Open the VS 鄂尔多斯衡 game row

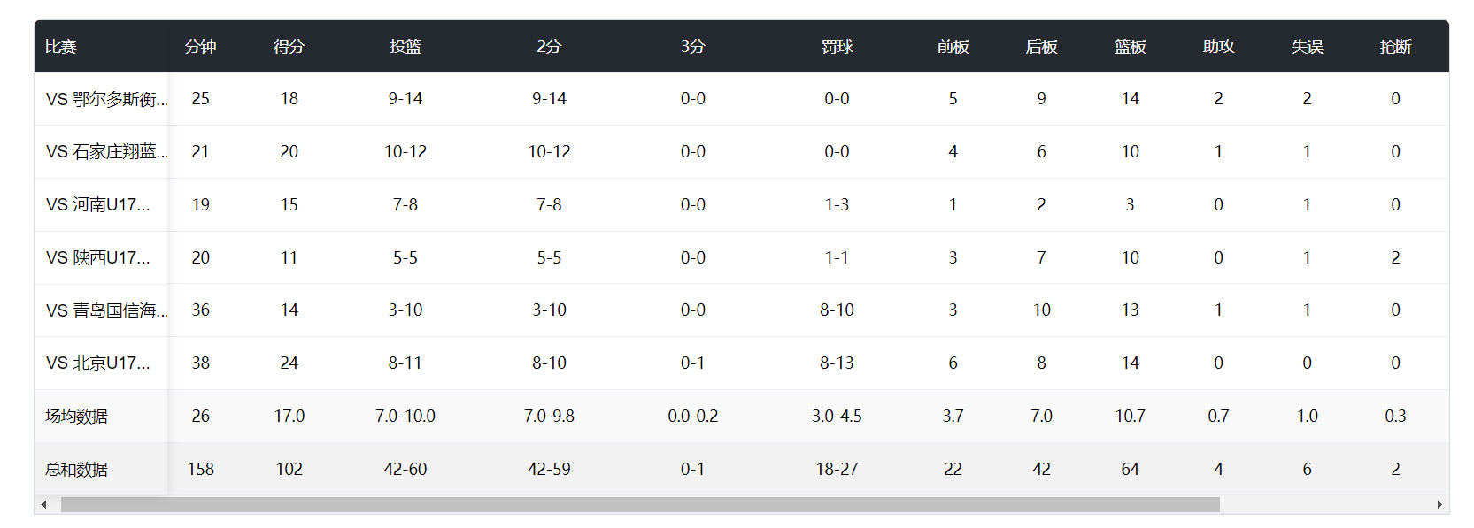(106, 99)
